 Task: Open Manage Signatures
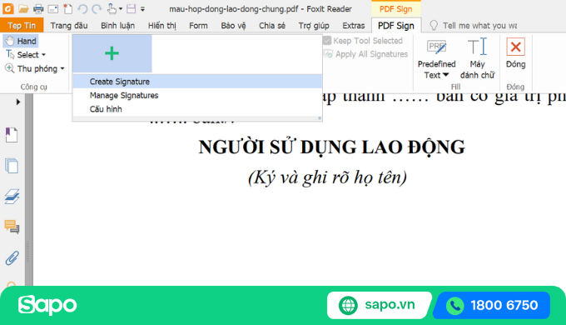[x=197, y=96]
